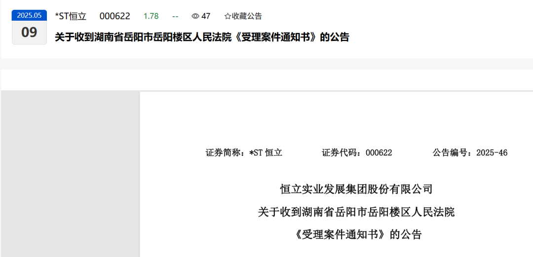Open the *ST恒立 stock name link
Viewport: 533px width, 257px height.
point(71,16)
